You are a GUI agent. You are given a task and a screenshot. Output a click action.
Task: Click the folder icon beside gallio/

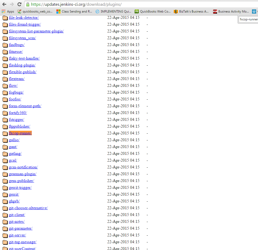[x=5, y=140]
